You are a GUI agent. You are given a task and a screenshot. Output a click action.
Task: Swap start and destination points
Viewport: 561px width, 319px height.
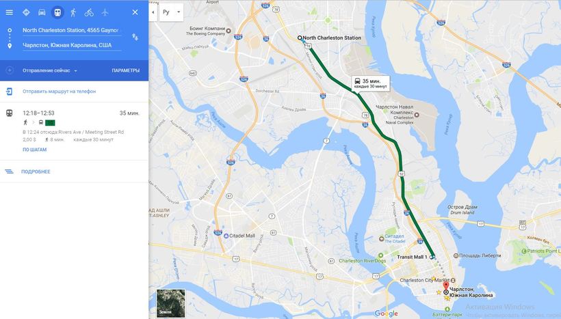135,37
